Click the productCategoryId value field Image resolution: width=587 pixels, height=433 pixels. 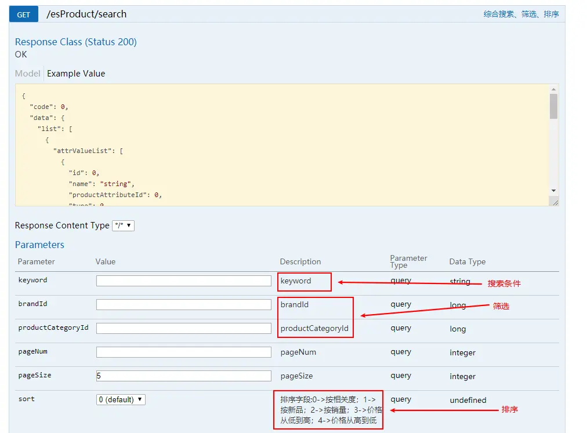tap(184, 328)
